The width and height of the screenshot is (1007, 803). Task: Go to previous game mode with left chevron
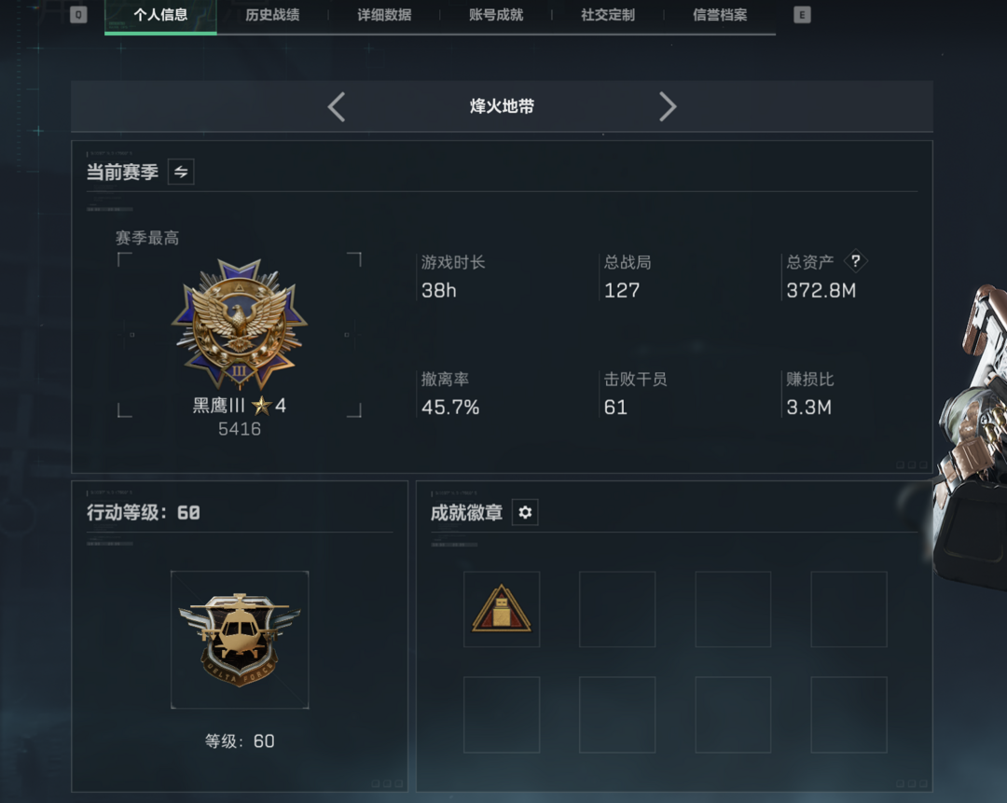click(x=337, y=106)
